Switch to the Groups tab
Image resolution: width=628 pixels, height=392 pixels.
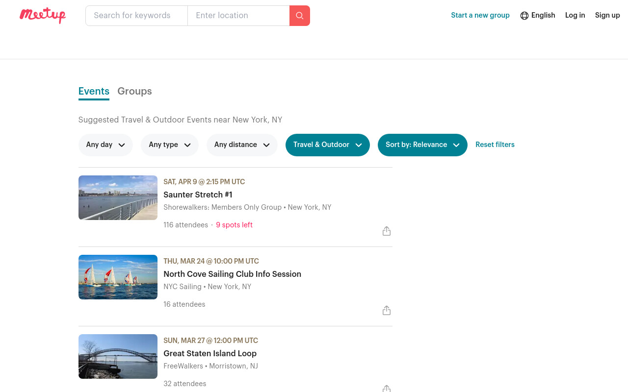pyautogui.click(x=134, y=92)
